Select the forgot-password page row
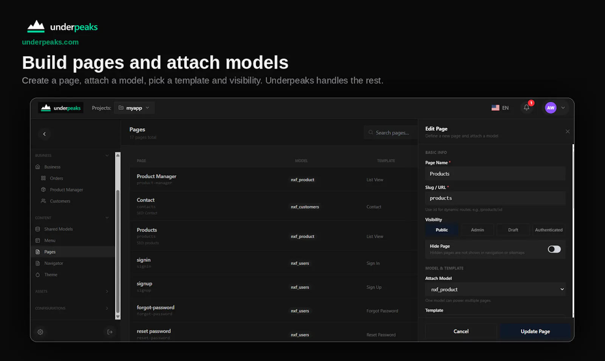This screenshot has width=605, height=361. 274,310
